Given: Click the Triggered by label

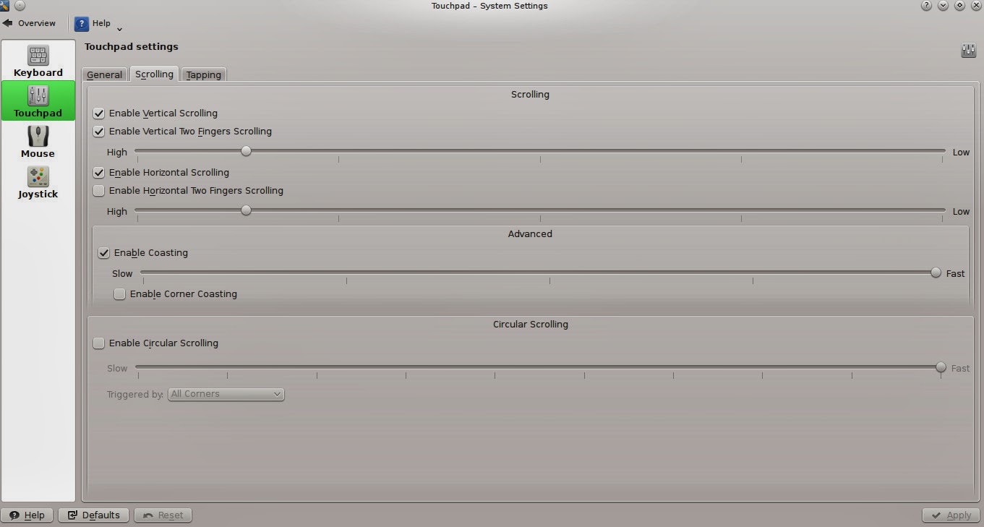Looking at the screenshot, I should pyautogui.click(x=135, y=395).
